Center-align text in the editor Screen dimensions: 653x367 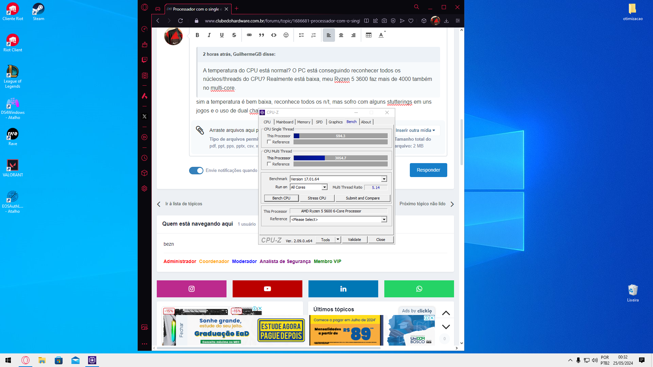341,35
